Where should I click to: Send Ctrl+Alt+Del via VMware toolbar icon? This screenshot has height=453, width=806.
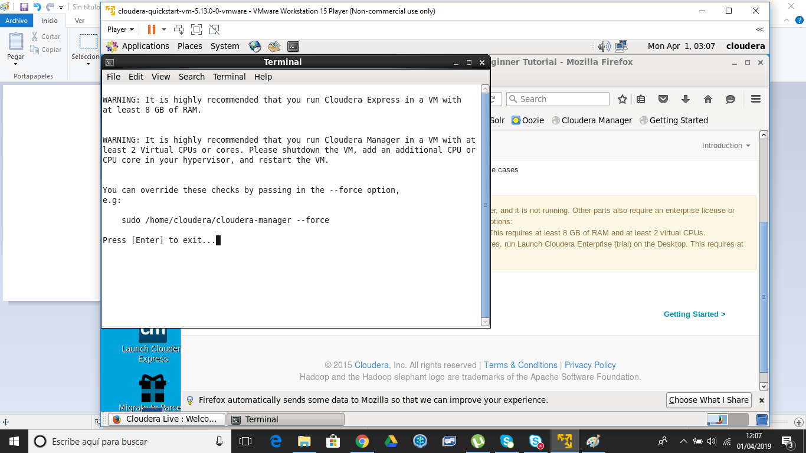179,29
